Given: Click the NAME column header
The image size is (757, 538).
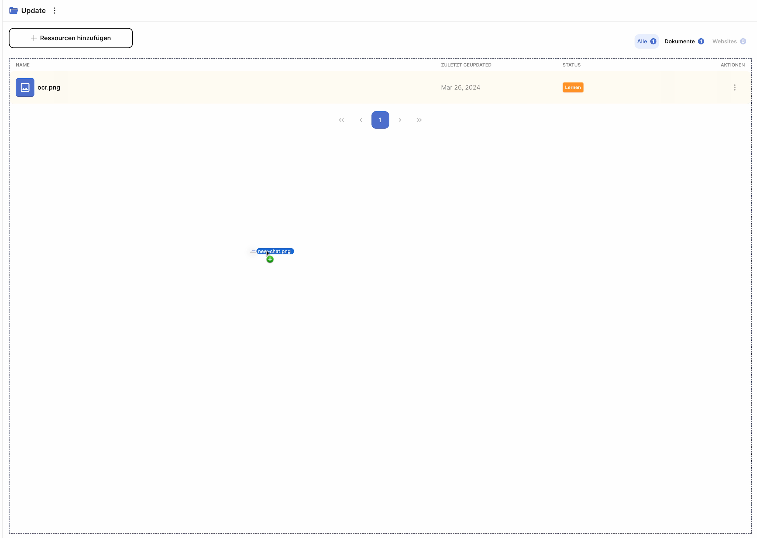Looking at the screenshot, I should pos(23,65).
